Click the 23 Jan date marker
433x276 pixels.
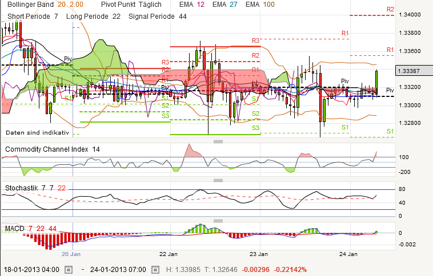tap(258, 254)
